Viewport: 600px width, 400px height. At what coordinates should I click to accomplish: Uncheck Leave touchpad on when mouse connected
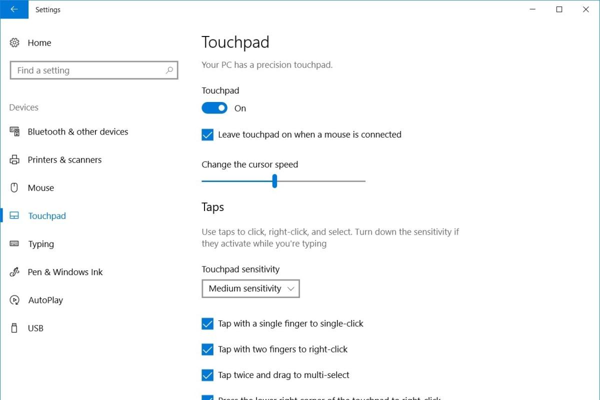point(207,134)
